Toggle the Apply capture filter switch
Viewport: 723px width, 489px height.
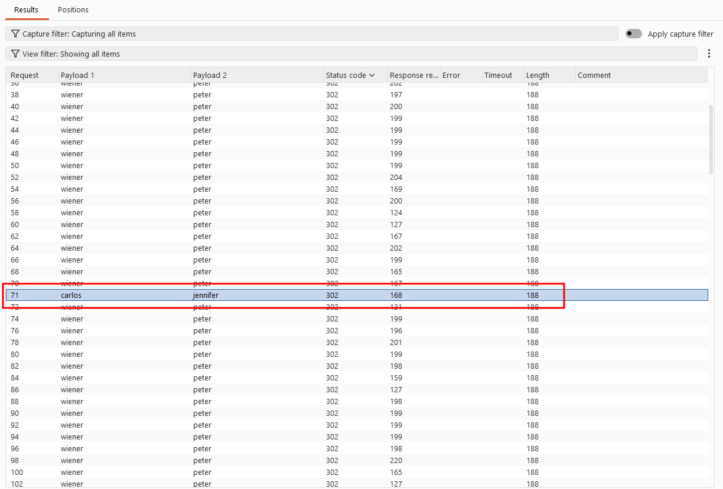(634, 34)
